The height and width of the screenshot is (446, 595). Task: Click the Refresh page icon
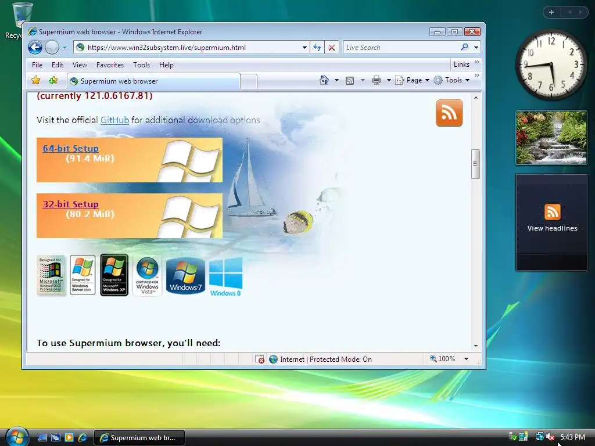coord(317,48)
